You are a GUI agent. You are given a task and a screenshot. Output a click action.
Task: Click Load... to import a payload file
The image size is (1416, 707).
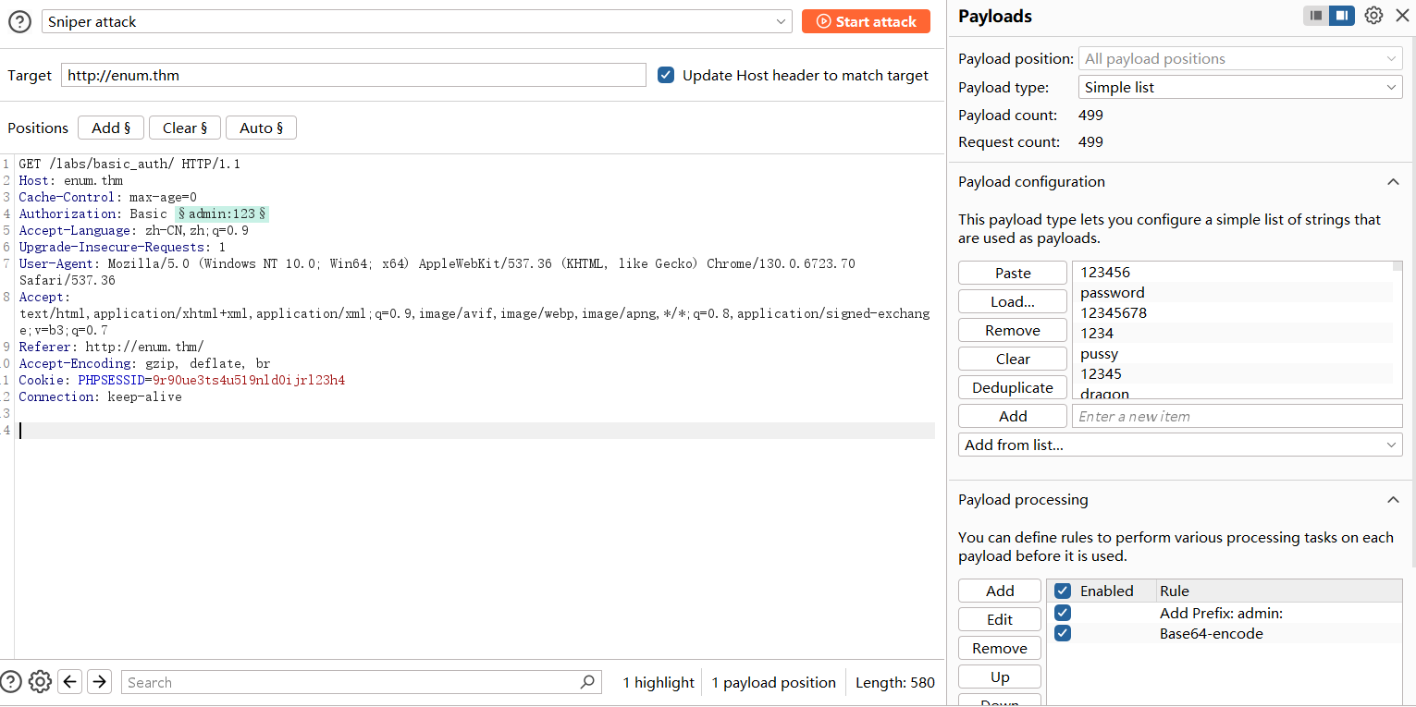coord(1013,301)
